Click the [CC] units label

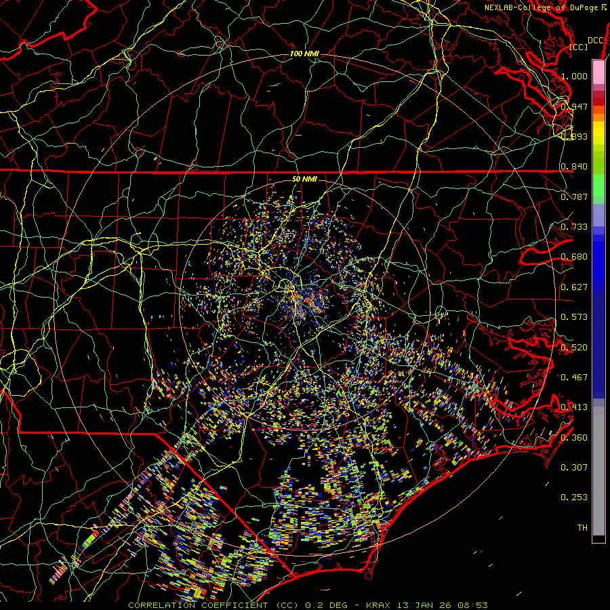pyautogui.click(x=579, y=47)
